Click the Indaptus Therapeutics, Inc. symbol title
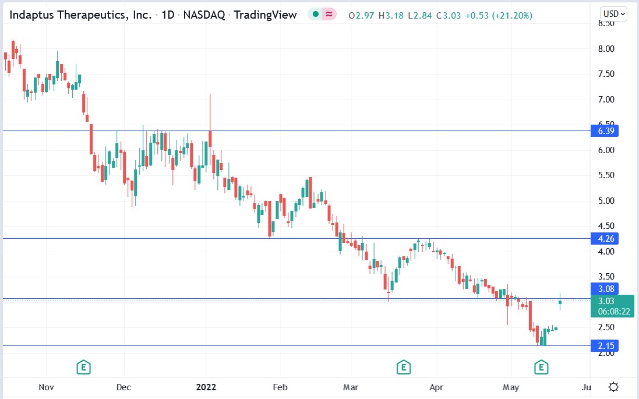639x399 pixels. pyautogui.click(x=80, y=15)
